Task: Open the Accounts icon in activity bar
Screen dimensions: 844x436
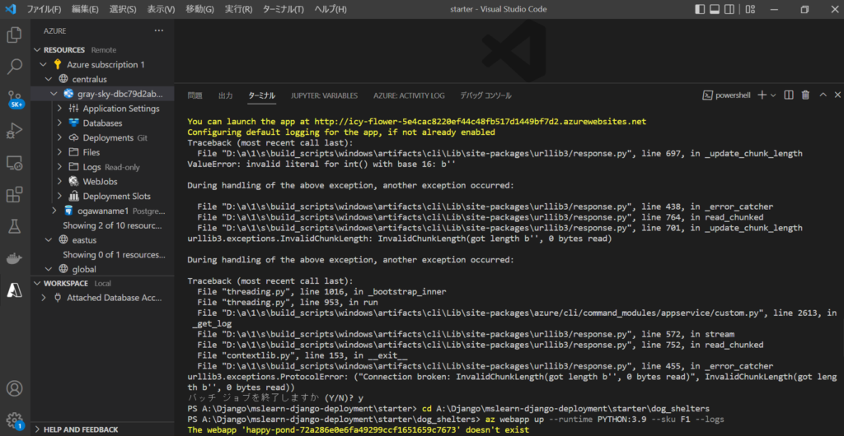Action: click(14, 388)
